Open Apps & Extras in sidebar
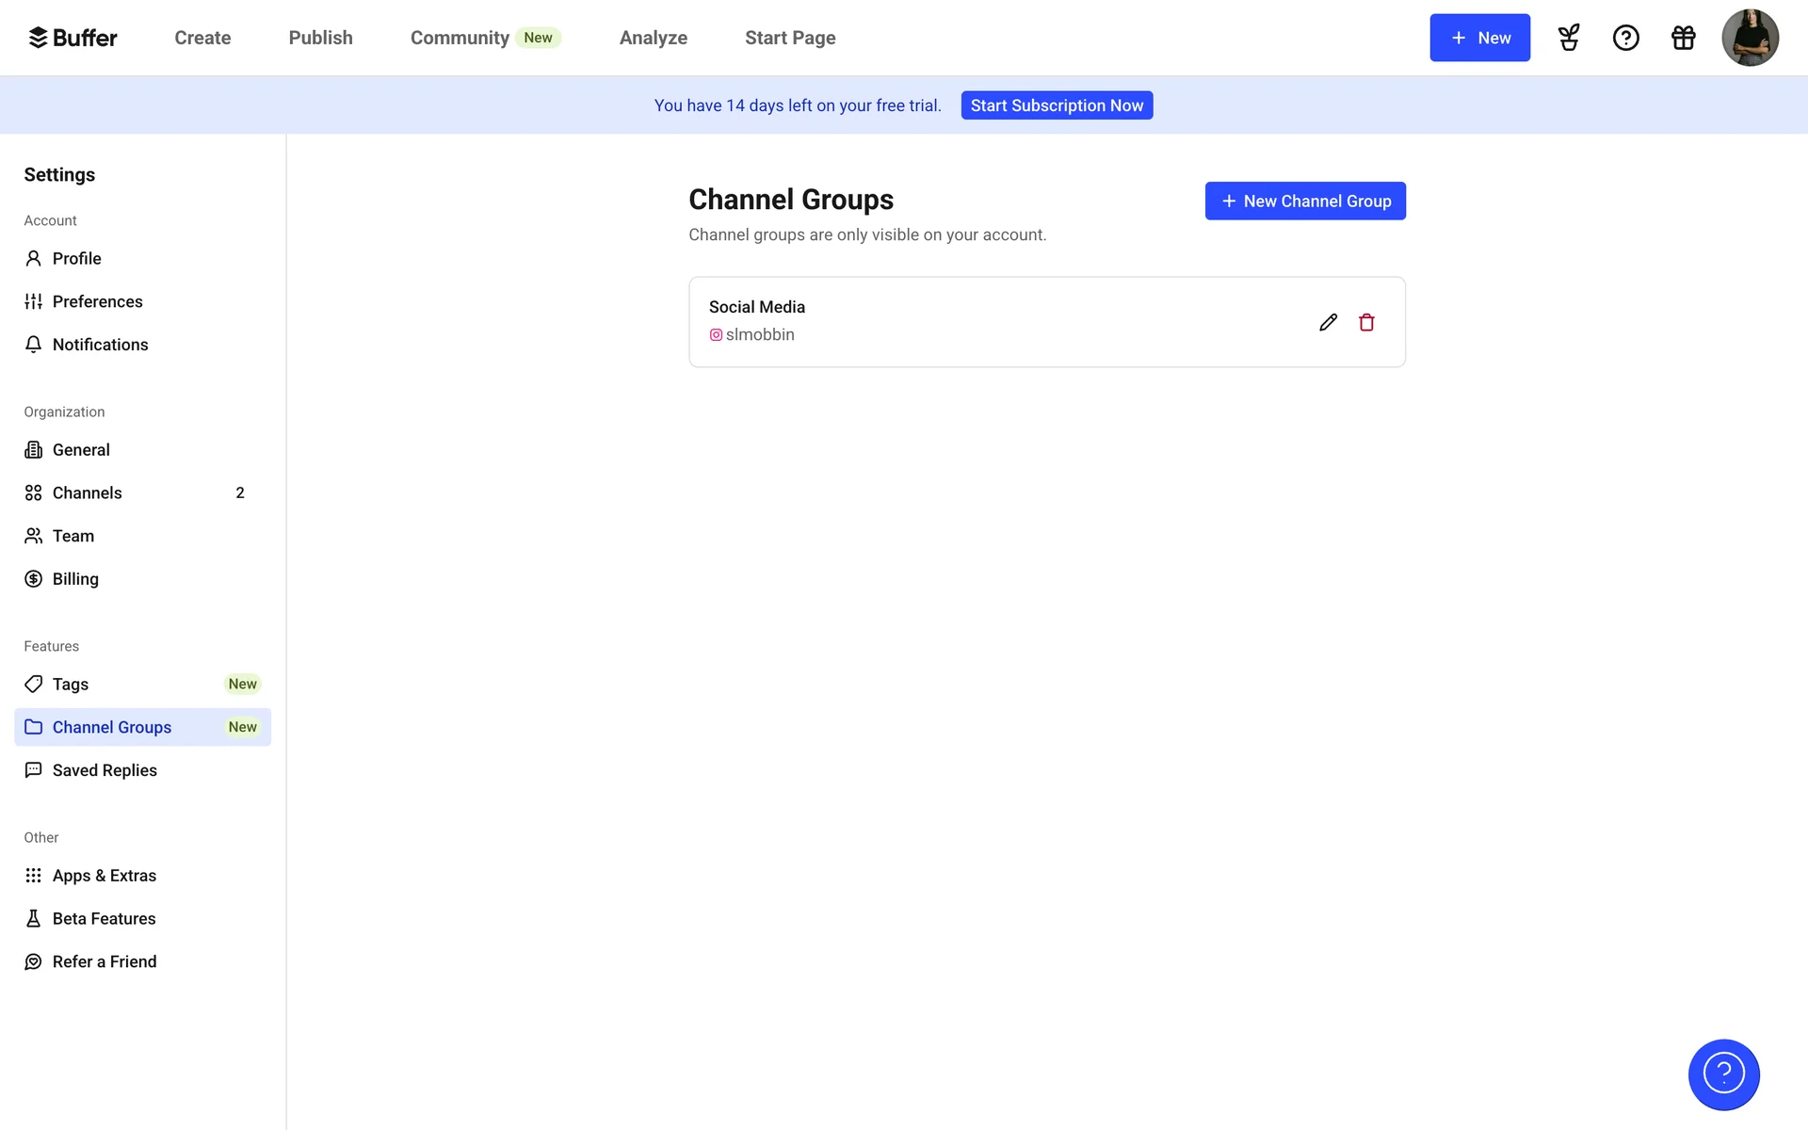 [x=104, y=876]
